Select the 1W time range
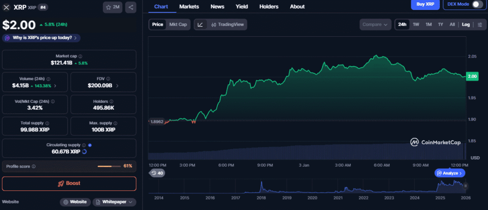 416,24
